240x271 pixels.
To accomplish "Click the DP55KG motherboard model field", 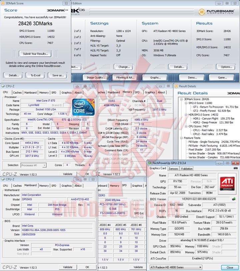I will click(x=44, y=199).
